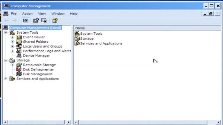The width and height of the screenshot is (223, 125).
Task: Open the Window menu
Action: coord(58,14)
